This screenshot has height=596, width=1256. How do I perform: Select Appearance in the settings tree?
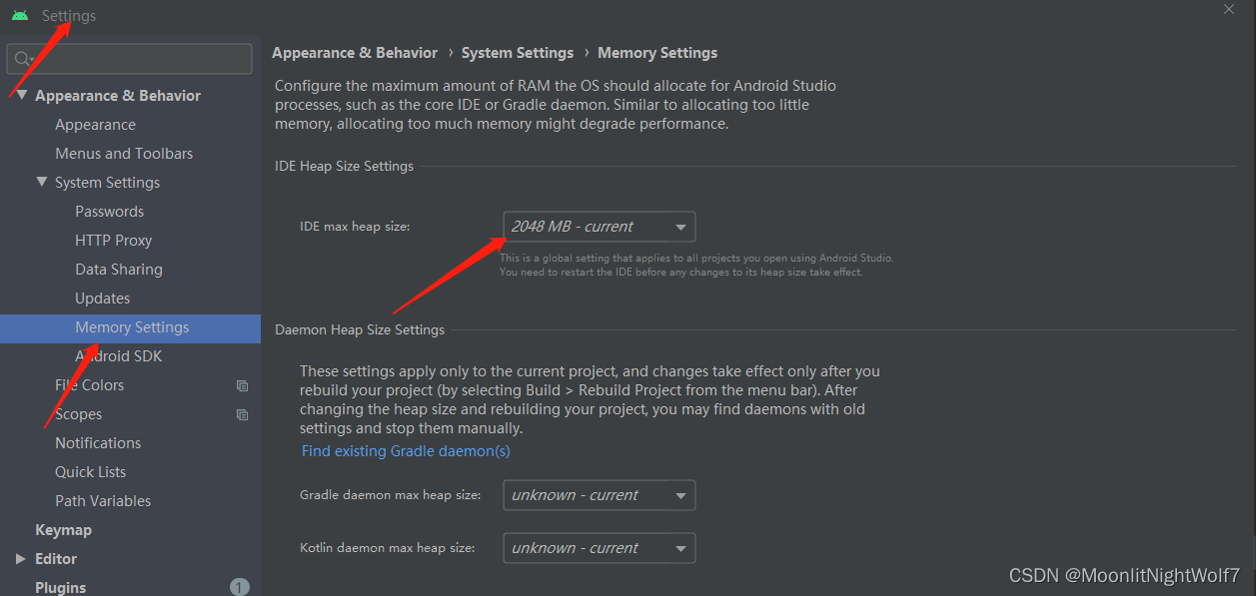pyautogui.click(x=95, y=125)
